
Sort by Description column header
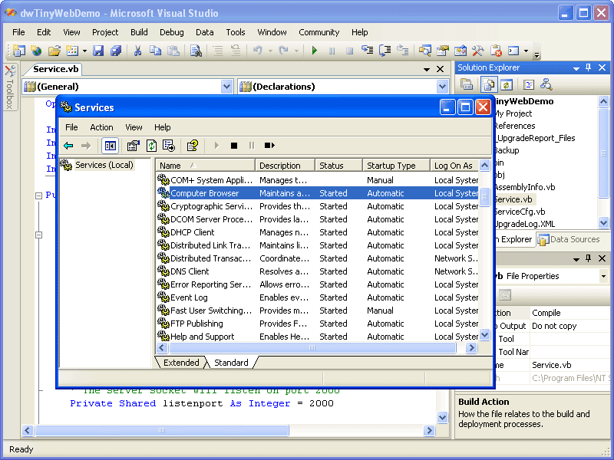[285, 166]
